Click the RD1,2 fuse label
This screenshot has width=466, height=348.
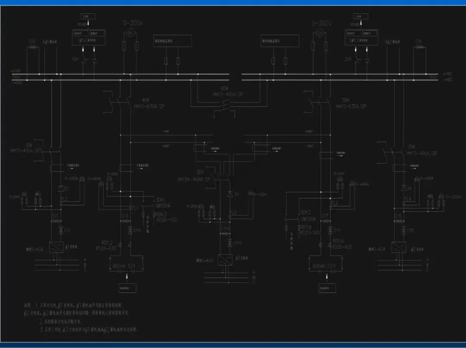pyautogui.click(x=107, y=242)
